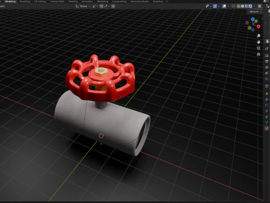Open the Material properties tab

click(x=267, y=129)
